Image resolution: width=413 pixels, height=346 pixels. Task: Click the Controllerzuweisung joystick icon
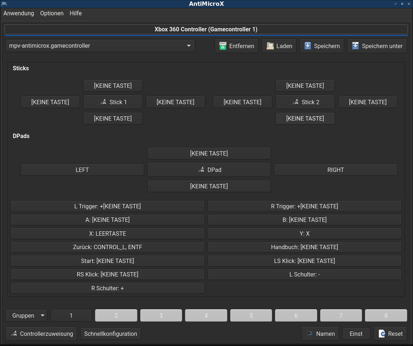pyautogui.click(x=14, y=334)
